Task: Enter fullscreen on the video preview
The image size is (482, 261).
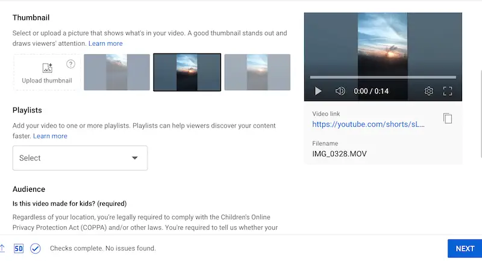Action: pos(448,91)
